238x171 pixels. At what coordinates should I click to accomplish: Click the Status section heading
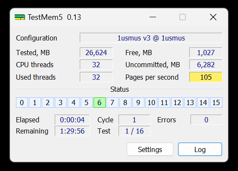119,89
